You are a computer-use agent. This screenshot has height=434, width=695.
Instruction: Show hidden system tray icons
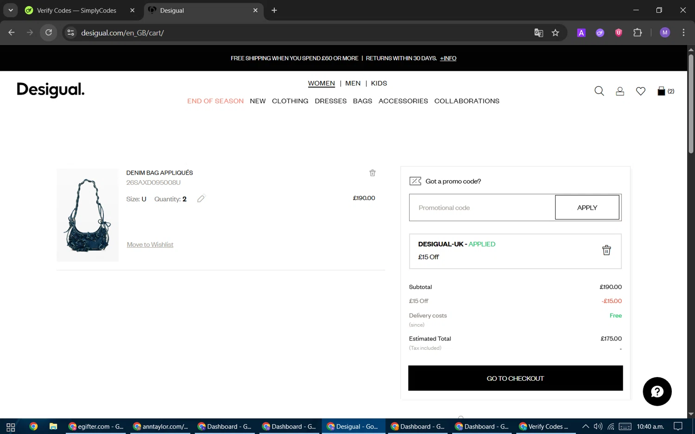click(x=586, y=427)
